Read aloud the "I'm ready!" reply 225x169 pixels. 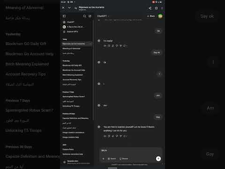(x=105, y=46)
